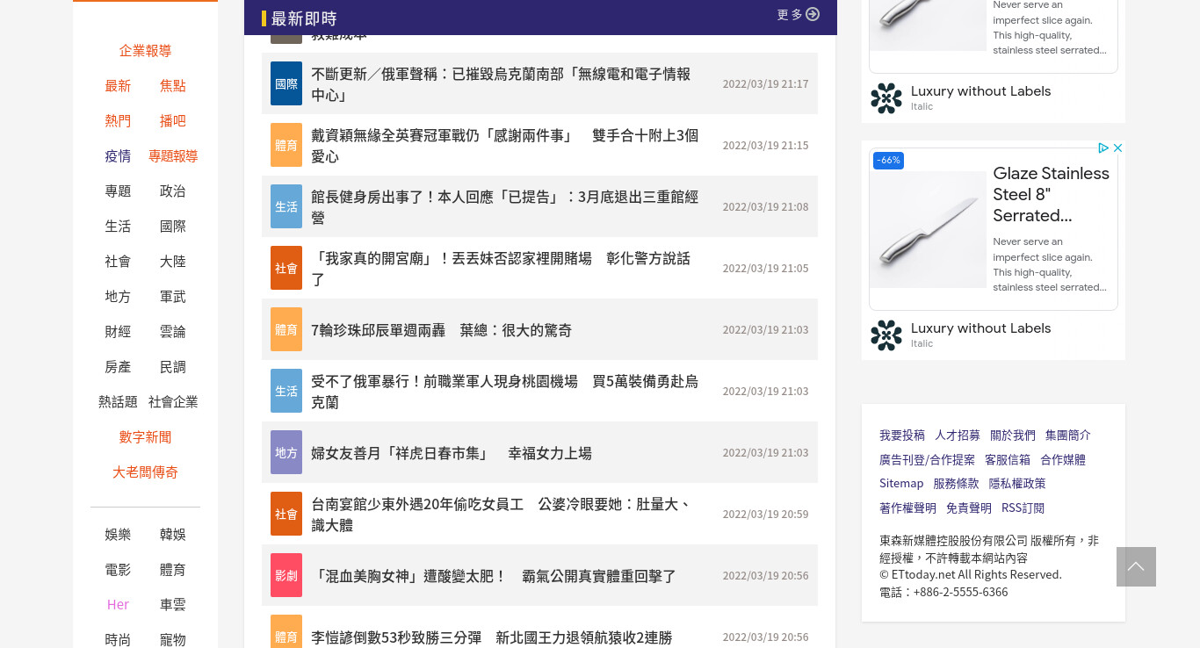
Task: Open 廣告刊登/合作提案 link
Action: tap(927, 460)
